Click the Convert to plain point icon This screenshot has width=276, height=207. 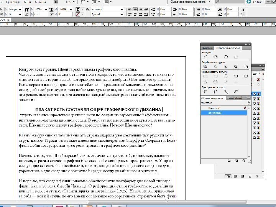pos(206,91)
